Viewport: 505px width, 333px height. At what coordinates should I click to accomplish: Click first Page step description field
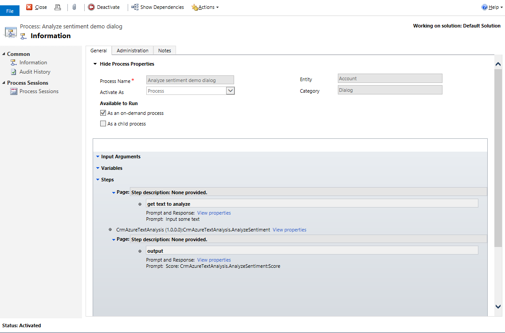pyautogui.click(x=308, y=192)
